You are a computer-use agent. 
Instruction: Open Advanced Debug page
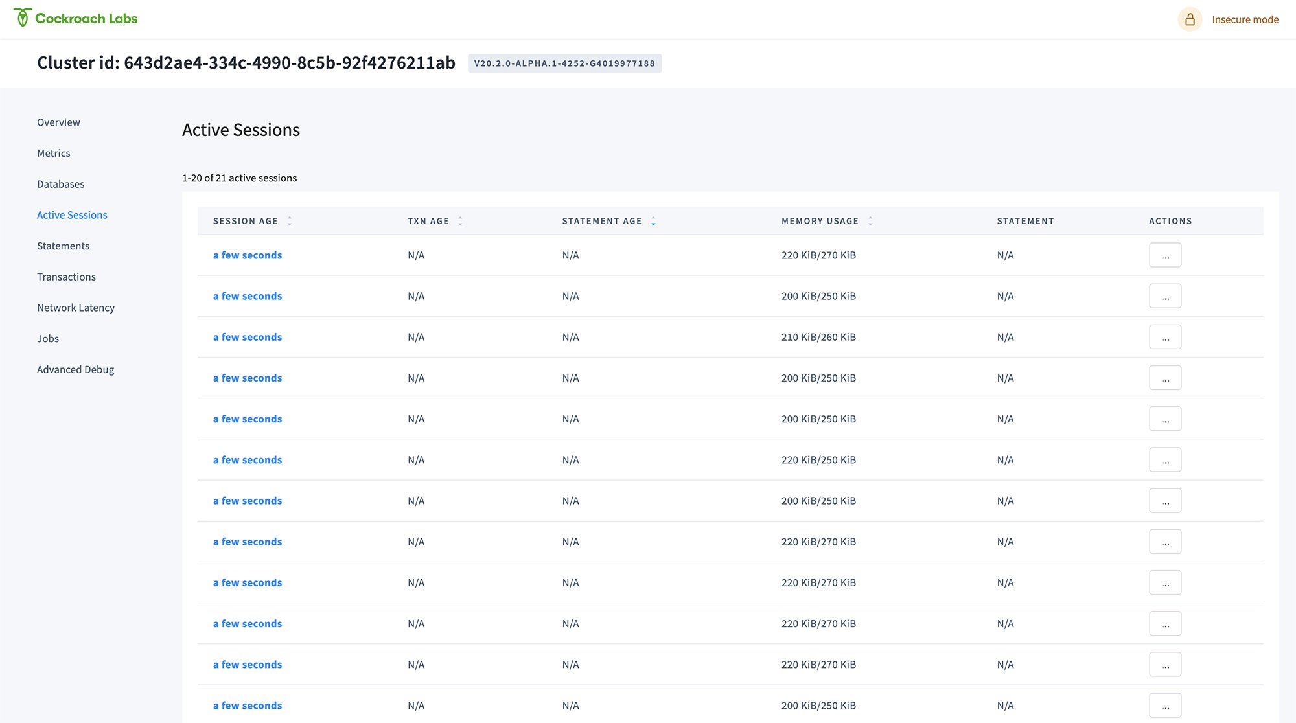75,369
